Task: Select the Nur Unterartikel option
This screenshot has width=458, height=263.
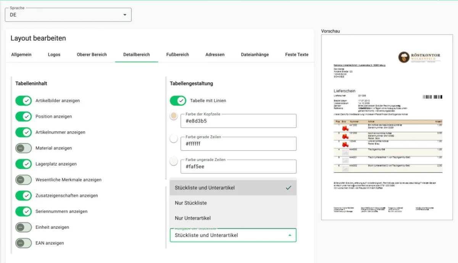Action: coord(233,218)
